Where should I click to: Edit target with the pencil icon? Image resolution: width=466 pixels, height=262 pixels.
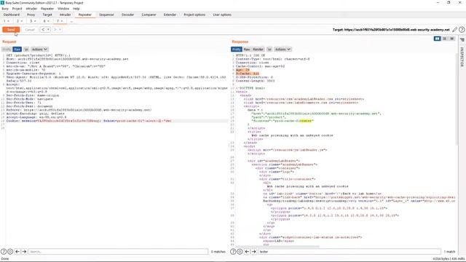[x=454, y=30]
